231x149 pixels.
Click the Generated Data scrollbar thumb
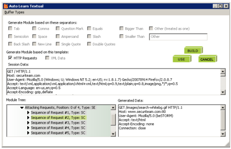click(223, 120)
